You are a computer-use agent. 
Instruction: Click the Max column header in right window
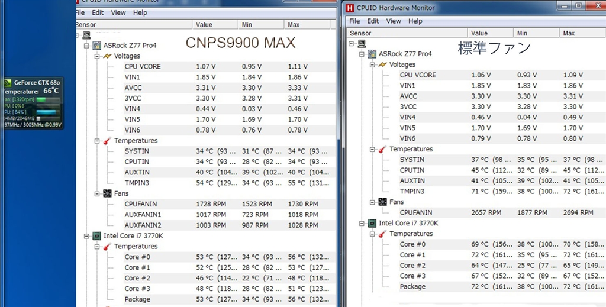[x=569, y=33]
